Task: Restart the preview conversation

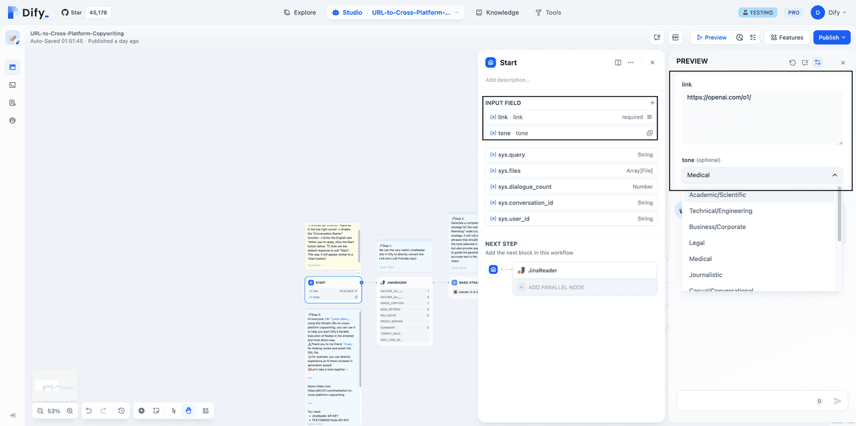Action: tap(792, 62)
